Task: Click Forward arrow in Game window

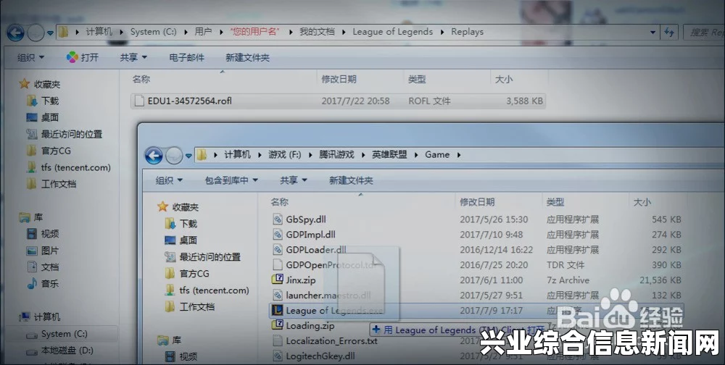Action: point(174,156)
